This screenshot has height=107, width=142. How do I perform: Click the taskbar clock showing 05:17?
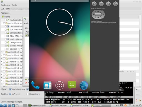[x=136, y=105]
